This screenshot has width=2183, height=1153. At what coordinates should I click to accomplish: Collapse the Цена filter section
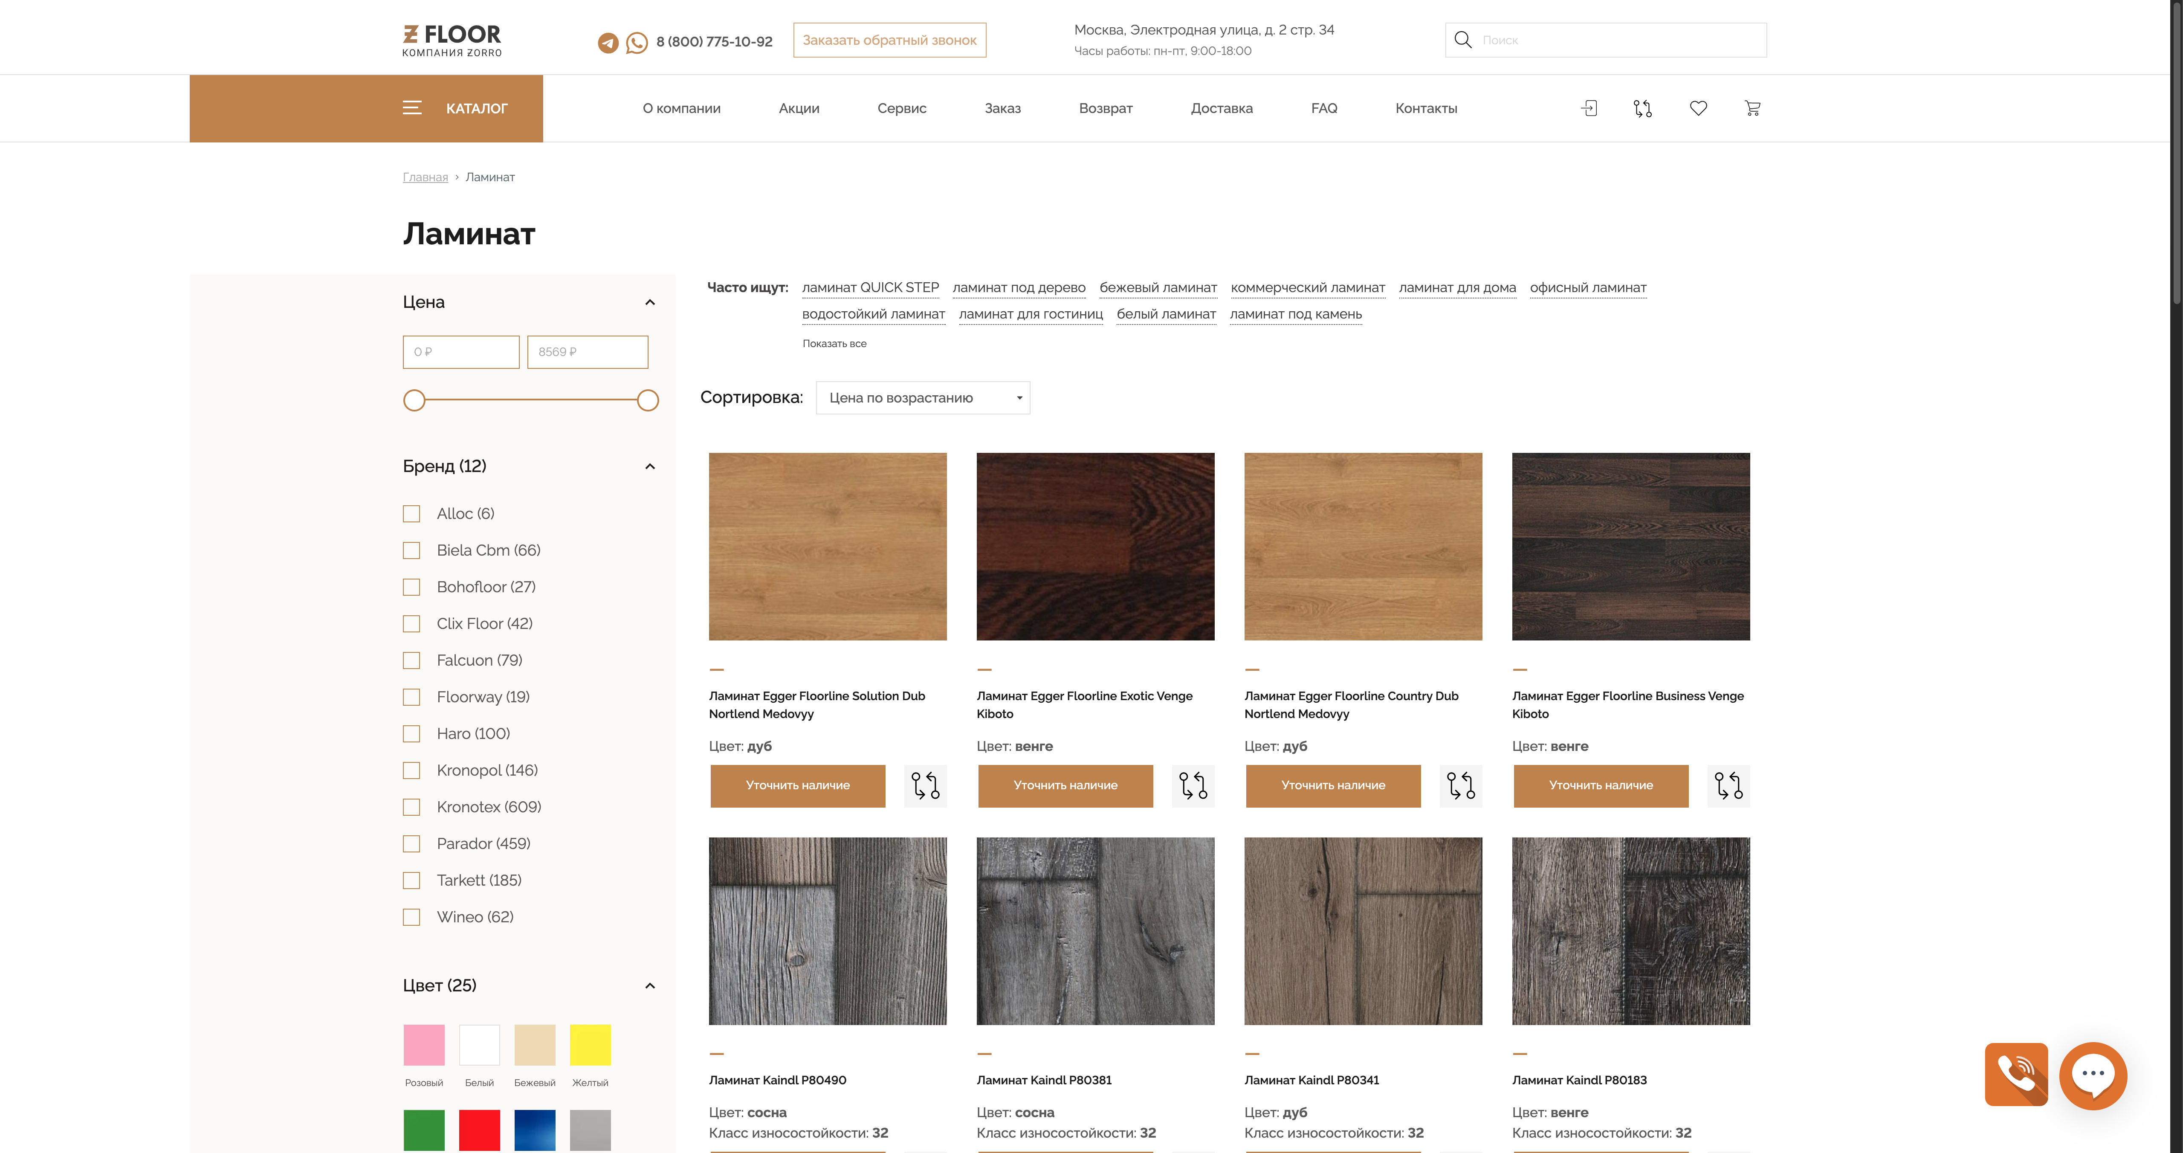tap(650, 303)
